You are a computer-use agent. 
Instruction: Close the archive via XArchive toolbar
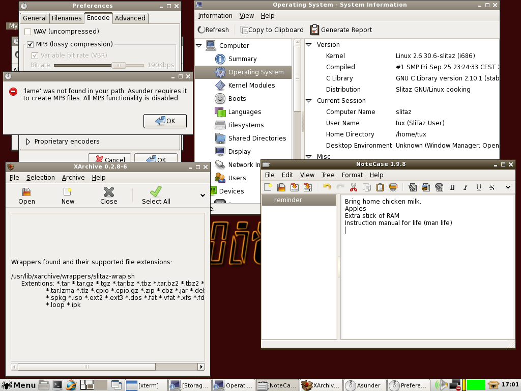pos(109,196)
